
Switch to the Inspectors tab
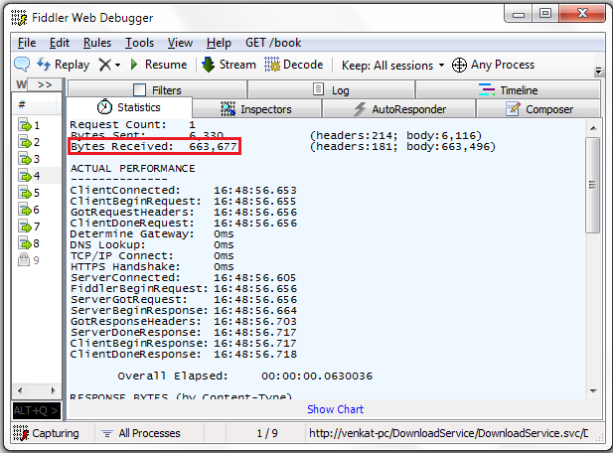[x=256, y=109]
